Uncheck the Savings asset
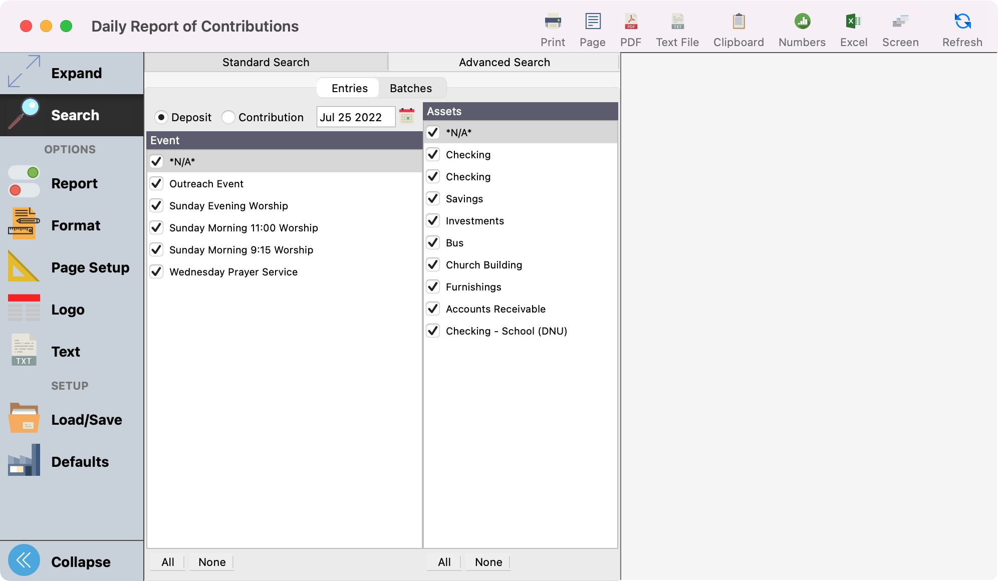The height and width of the screenshot is (581, 998). 433,198
